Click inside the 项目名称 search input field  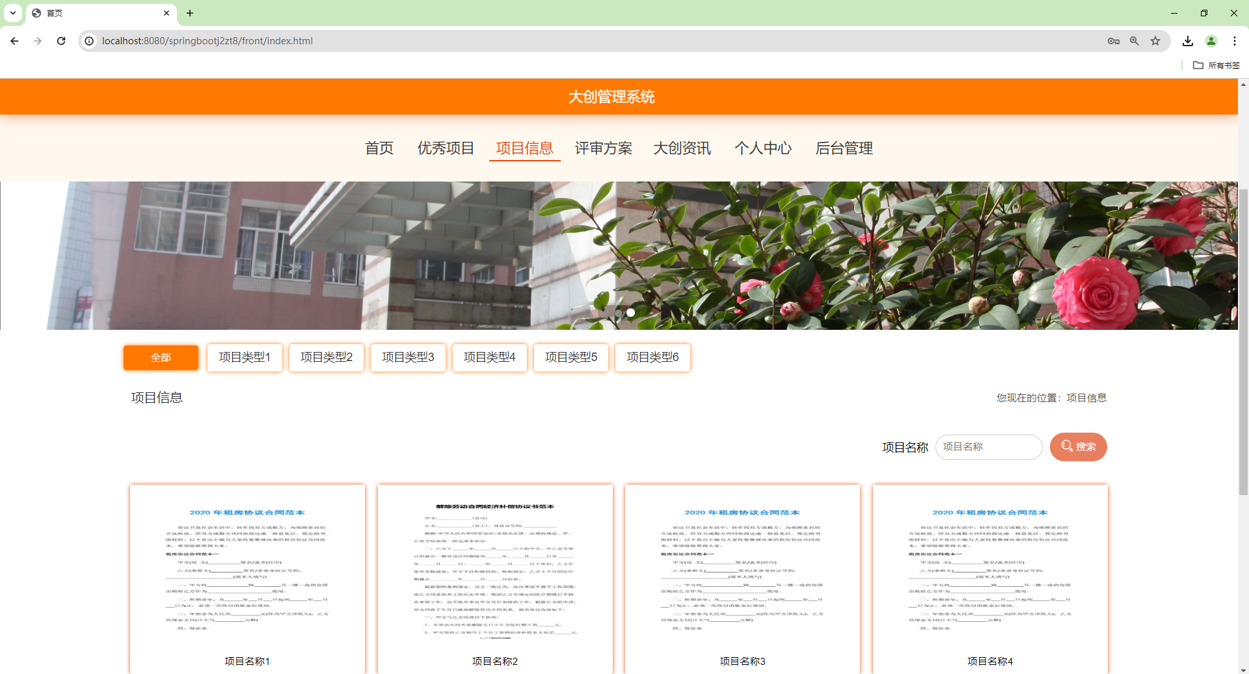[x=988, y=446]
